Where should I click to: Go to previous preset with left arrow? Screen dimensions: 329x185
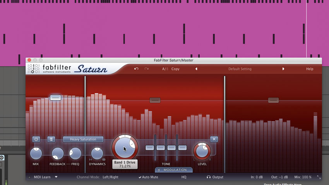tap(196, 69)
